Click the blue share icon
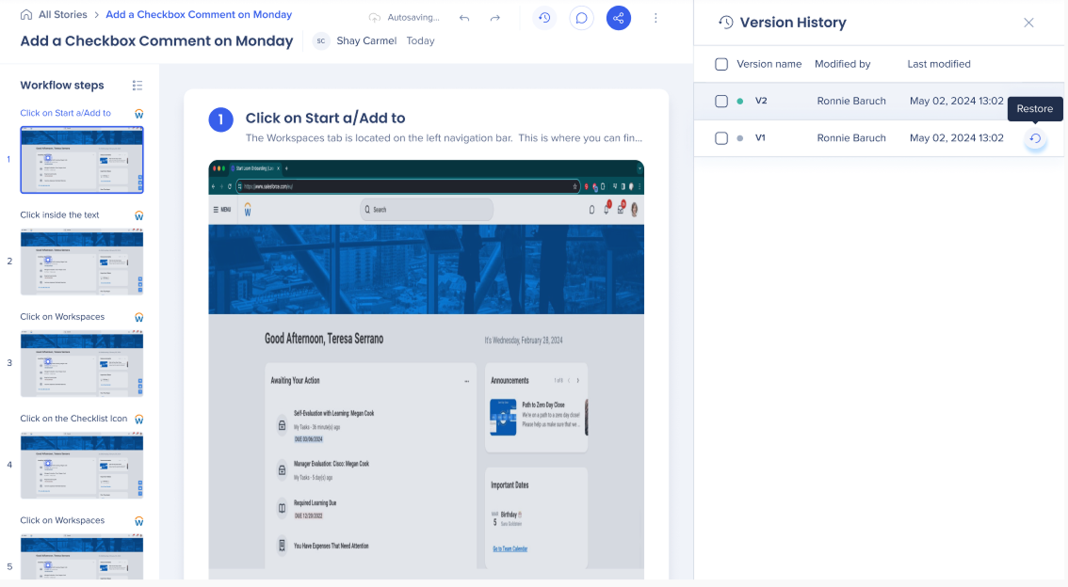This screenshot has width=1068, height=587. [619, 18]
